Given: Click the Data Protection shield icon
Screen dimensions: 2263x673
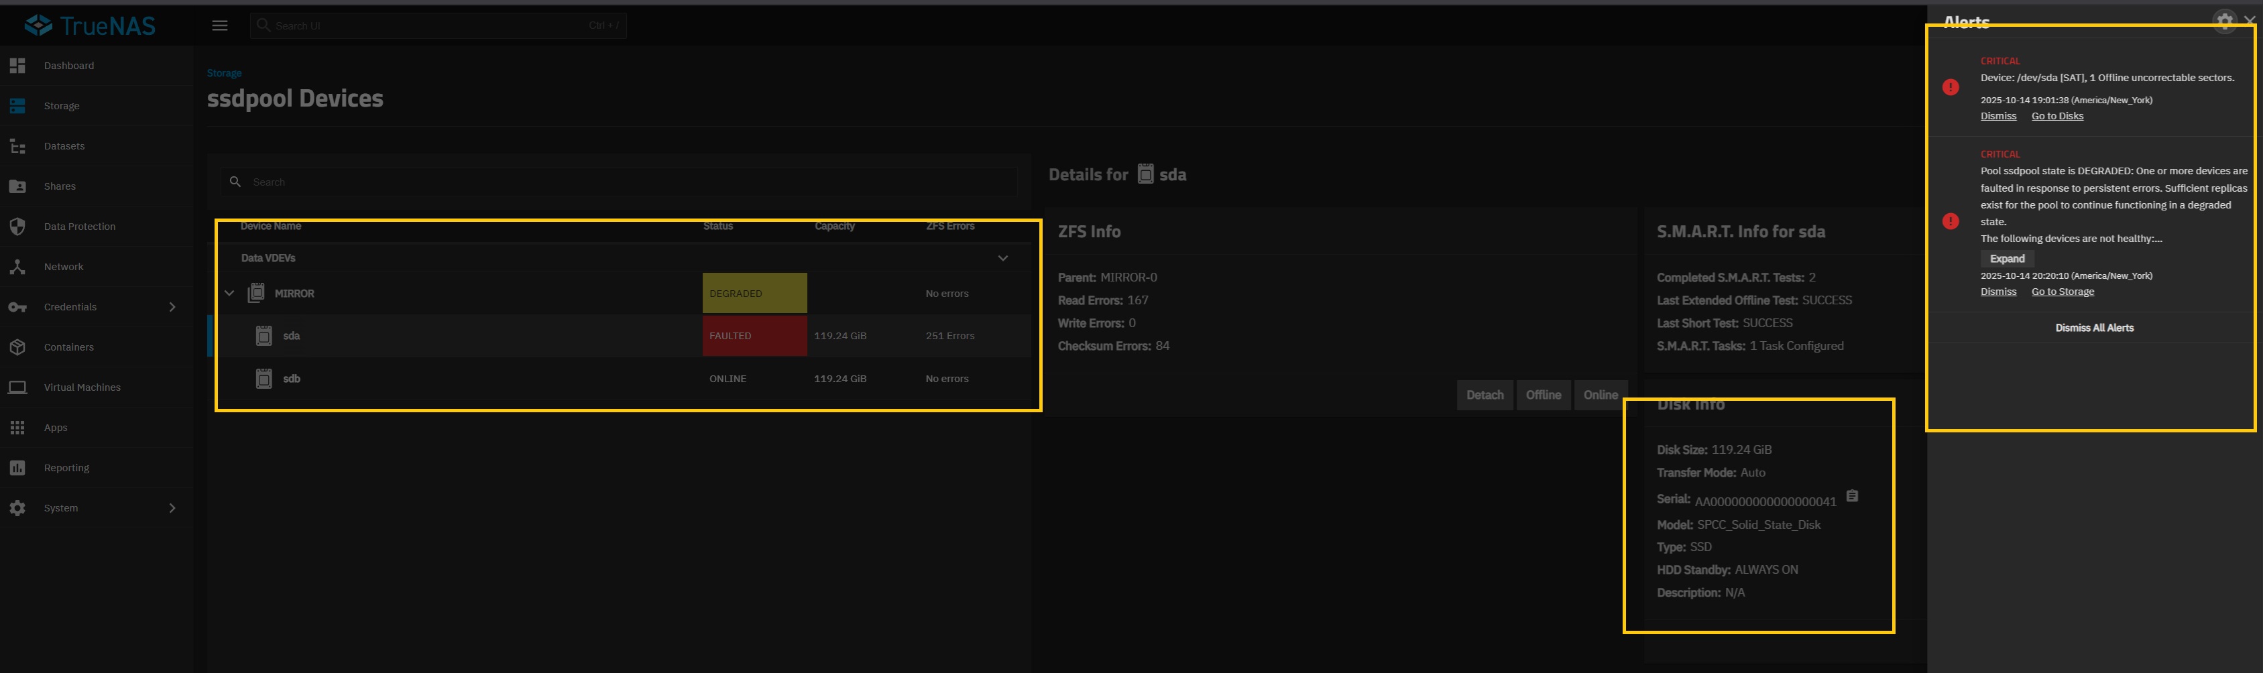Looking at the screenshot, I should pyautogui.click(x=17, y=227).
